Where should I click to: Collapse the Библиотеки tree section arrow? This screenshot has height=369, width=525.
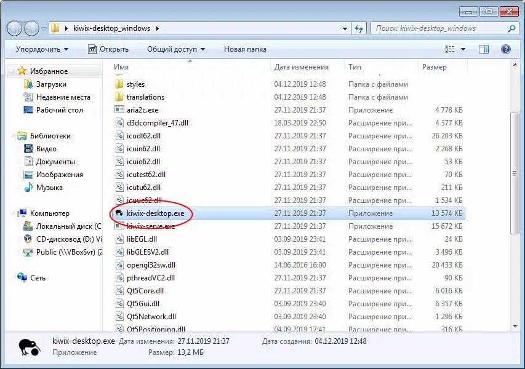tap(13, 136)
